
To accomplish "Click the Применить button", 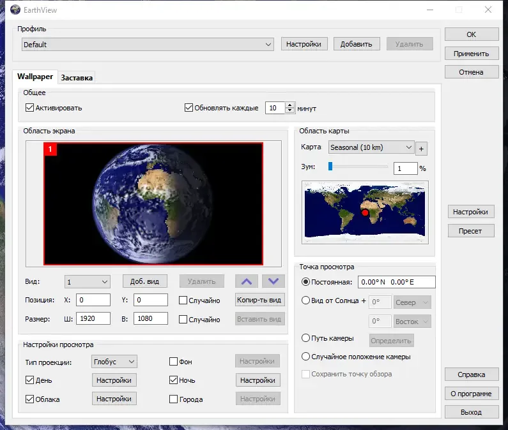I will [472, 54].
